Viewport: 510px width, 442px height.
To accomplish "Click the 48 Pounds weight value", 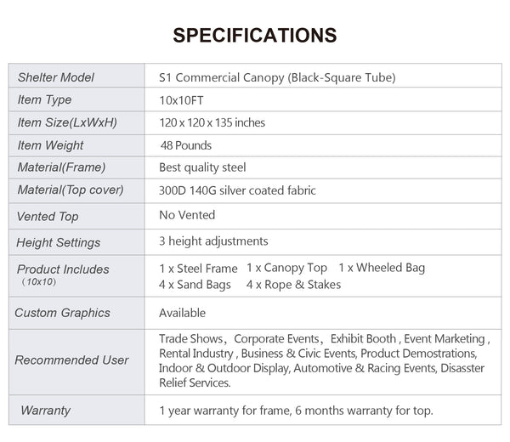I will click(185, 145).
